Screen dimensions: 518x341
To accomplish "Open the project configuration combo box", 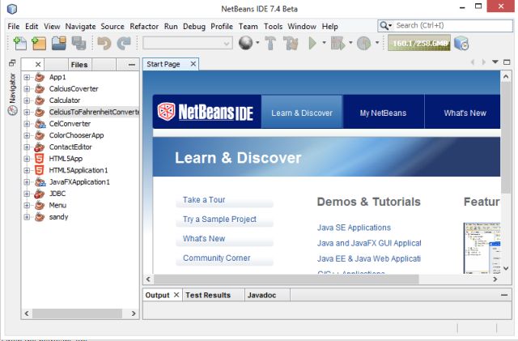I will (187, 43).
